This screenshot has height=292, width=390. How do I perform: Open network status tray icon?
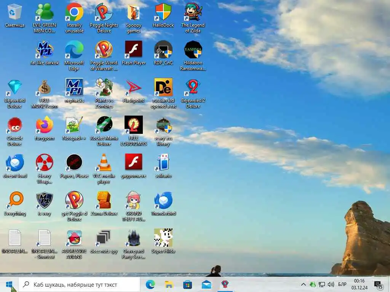pyautogui.click(x=322, y=284)
